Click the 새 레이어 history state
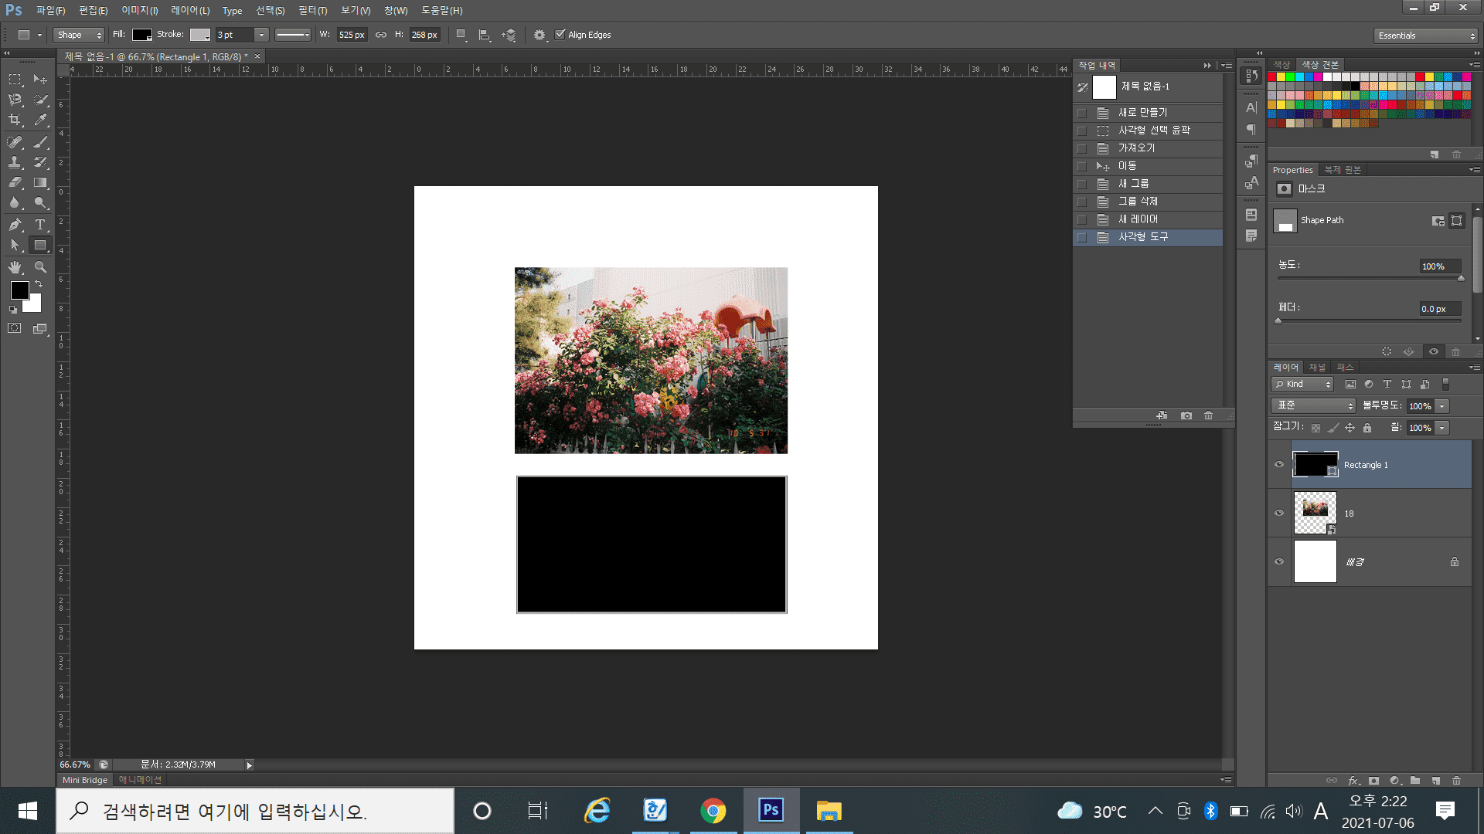 (x=1138, y=219)
